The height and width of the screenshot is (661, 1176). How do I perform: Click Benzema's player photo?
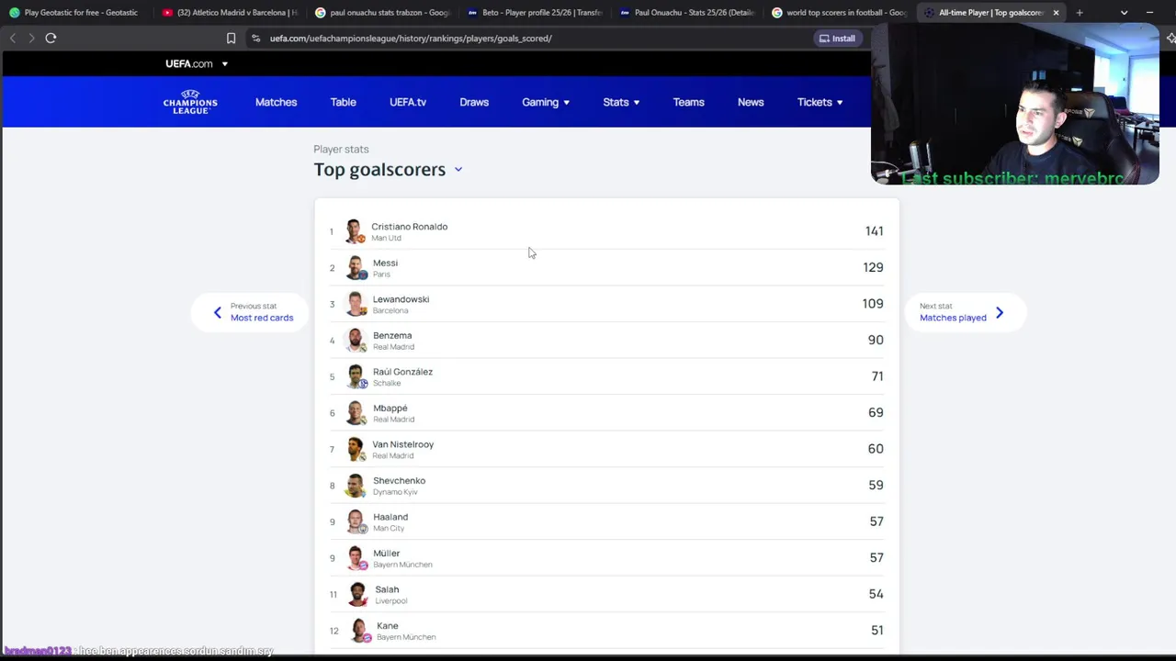pos(356,341)
